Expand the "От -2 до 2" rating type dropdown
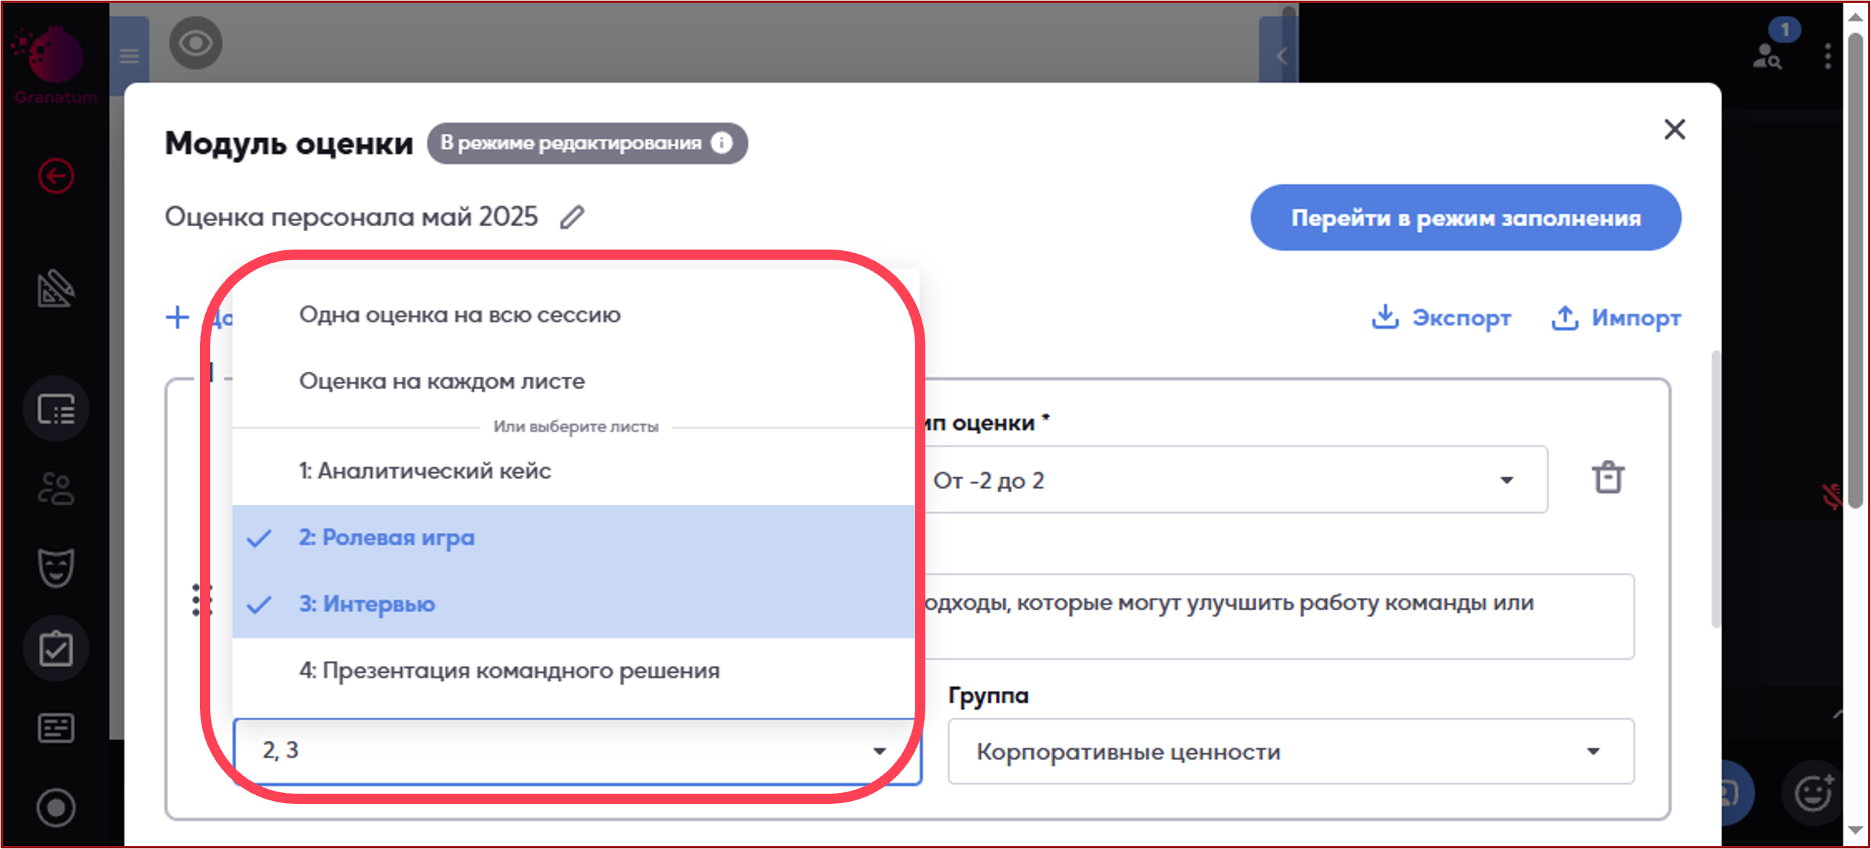The height and width of the screenshot is (849, 1871). tap(1507, 480)
